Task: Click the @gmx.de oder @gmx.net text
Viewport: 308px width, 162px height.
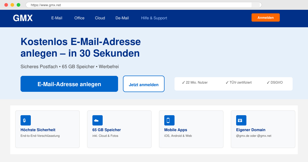Action: [x=254, y=136]
